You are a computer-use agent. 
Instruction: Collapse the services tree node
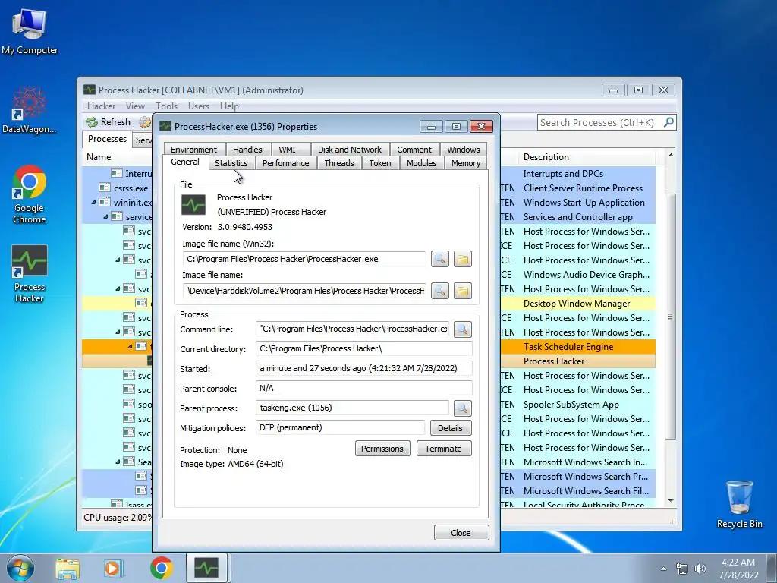coord(105,216)
